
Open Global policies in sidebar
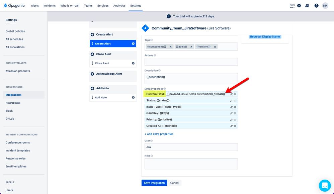pos(15,31)
